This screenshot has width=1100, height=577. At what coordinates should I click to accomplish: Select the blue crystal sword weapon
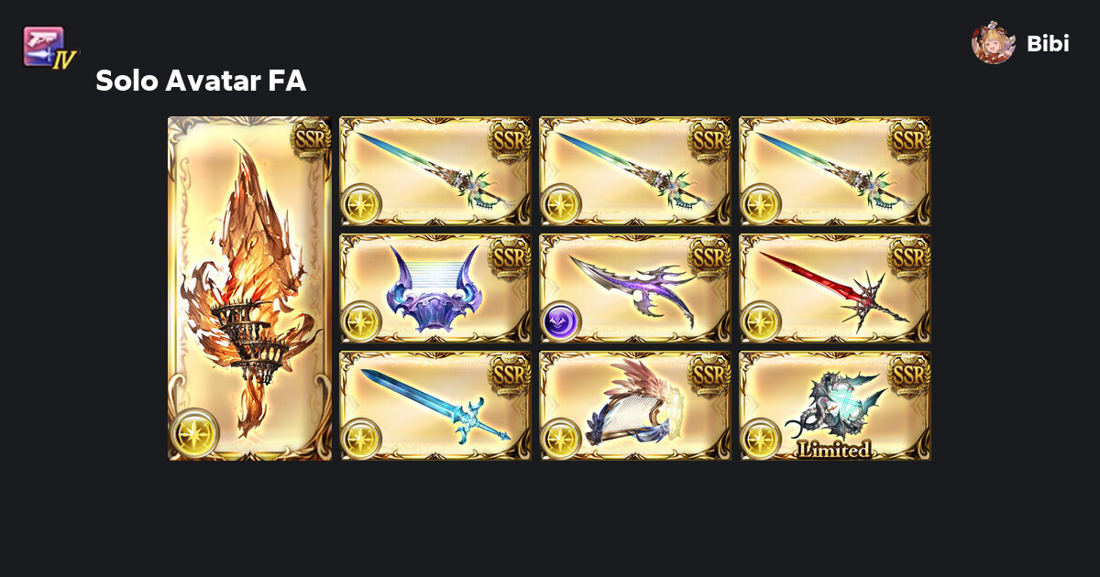435,406
